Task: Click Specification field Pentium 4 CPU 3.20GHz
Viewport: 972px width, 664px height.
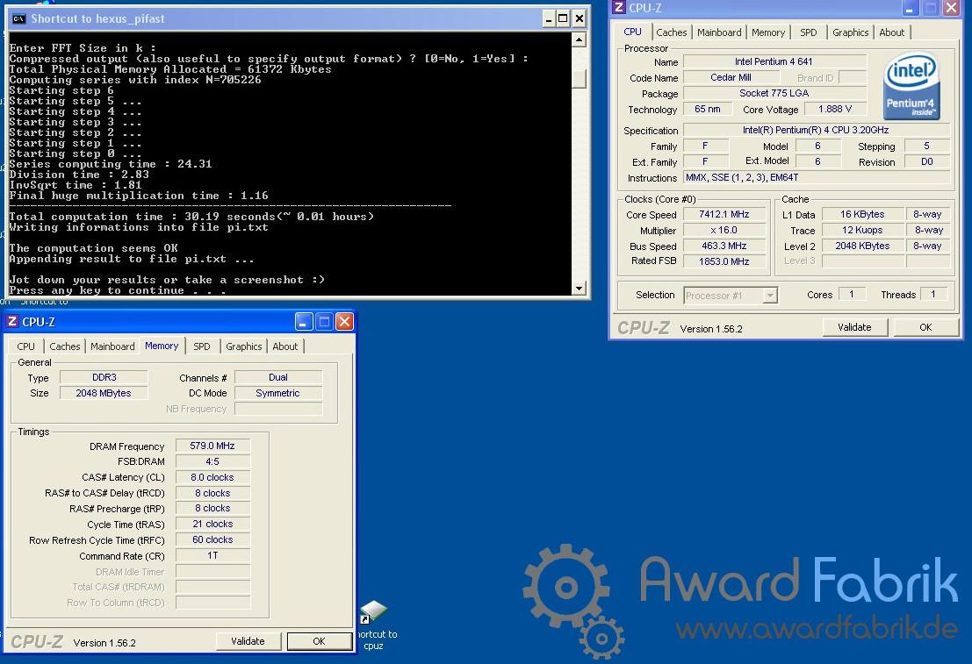Action: coord(816,130)
